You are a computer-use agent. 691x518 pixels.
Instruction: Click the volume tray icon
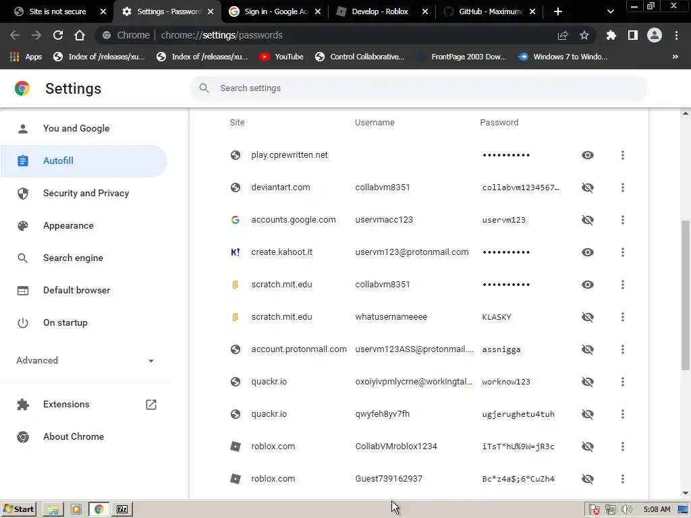626,510
